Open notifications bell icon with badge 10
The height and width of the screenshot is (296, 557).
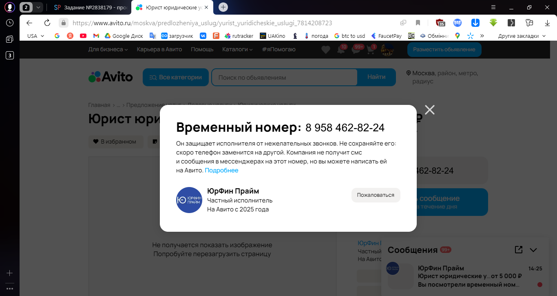[341, 49]
